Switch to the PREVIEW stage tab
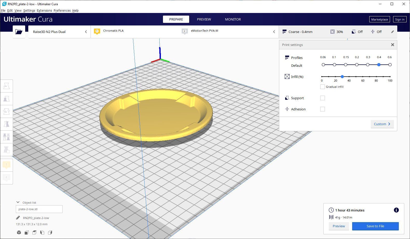The height and width of the screenshot is (239, 410). [x=204, y=19]
